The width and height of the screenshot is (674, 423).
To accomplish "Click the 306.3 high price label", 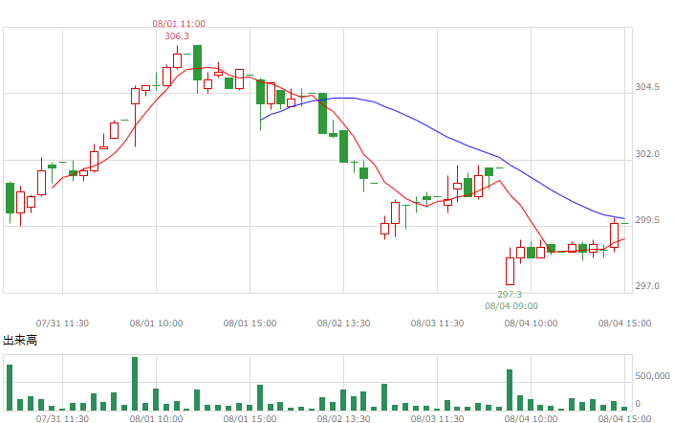I will [177, 36].
